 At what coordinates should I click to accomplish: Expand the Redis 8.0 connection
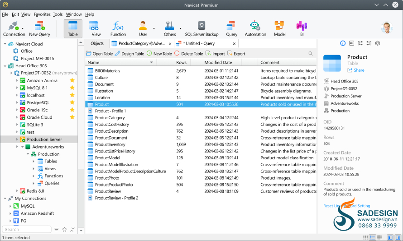[17, 191]
